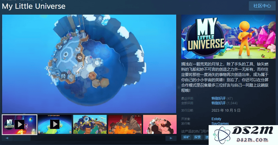Click the right arrow of the thumbnail strip
Viewport: 278px width, 145px height.
click(171, 138)
